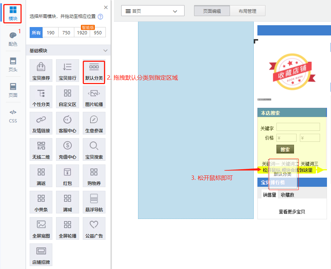Screen dimensions: 331x269
Task: Select the 生意参谋 module
Action: (x=94, y=123)
